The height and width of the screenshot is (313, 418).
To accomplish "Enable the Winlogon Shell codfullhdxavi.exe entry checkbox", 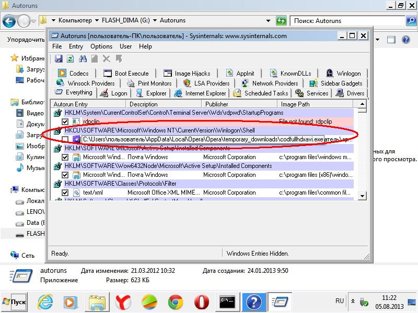I will [65, 139].
